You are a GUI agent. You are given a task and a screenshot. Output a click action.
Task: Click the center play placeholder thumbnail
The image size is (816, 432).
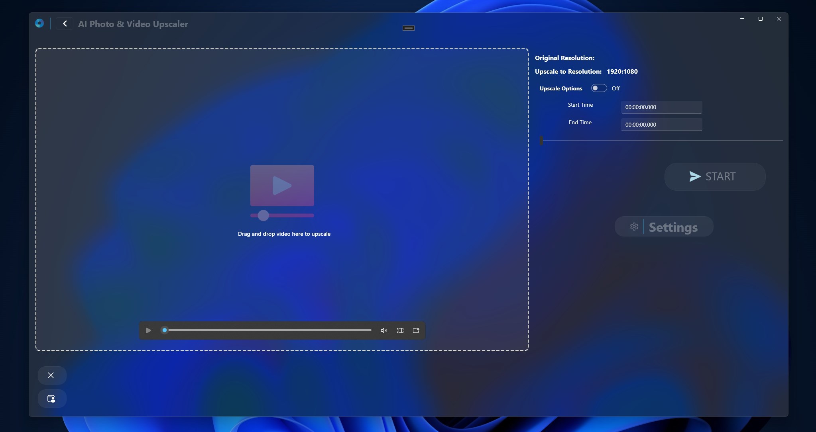(x=282, y=184)
